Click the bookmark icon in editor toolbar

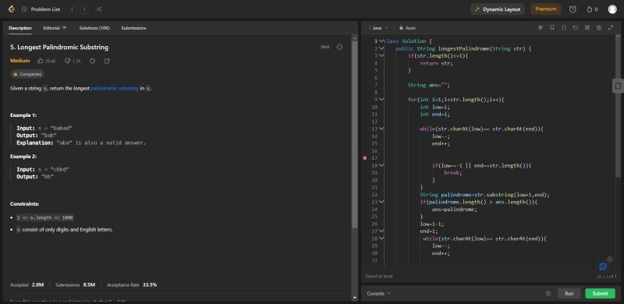[552, 28]
